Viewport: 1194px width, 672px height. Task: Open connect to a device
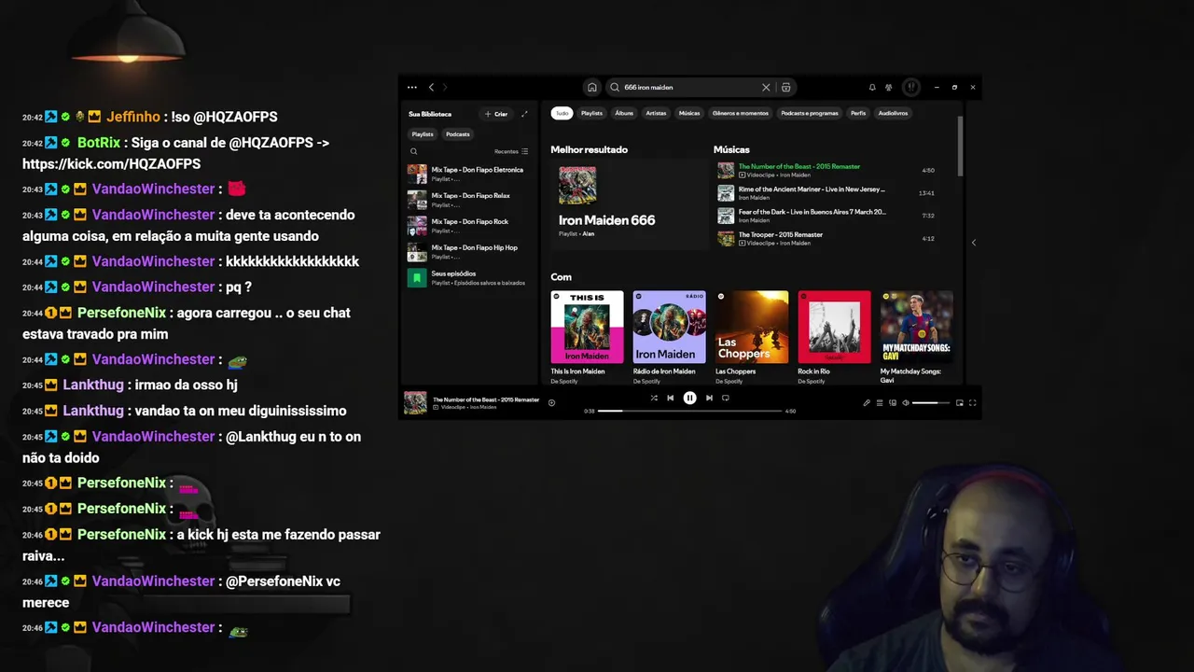pos(892,403)
